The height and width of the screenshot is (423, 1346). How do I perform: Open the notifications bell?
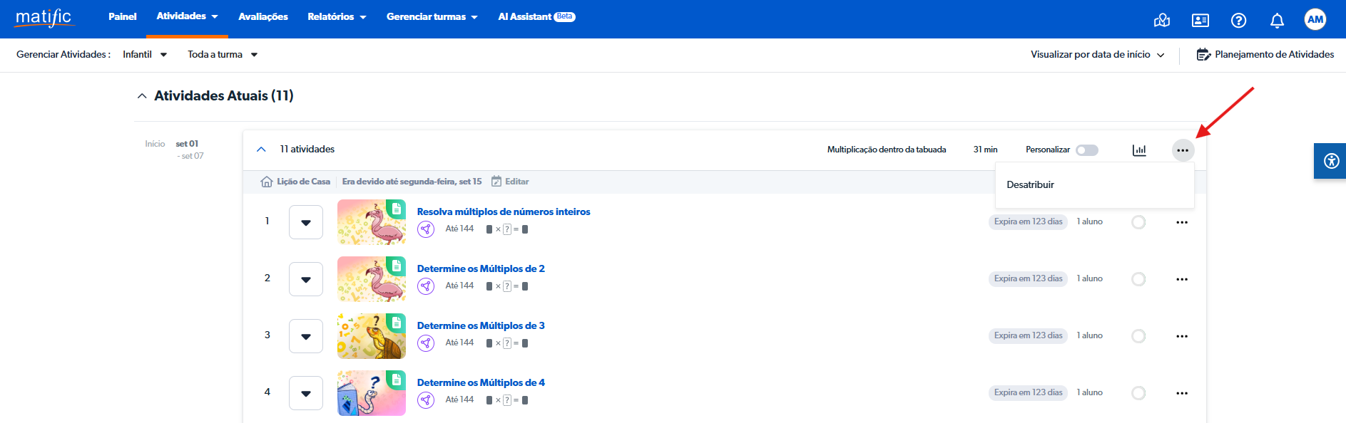[x=1277, y=20]
